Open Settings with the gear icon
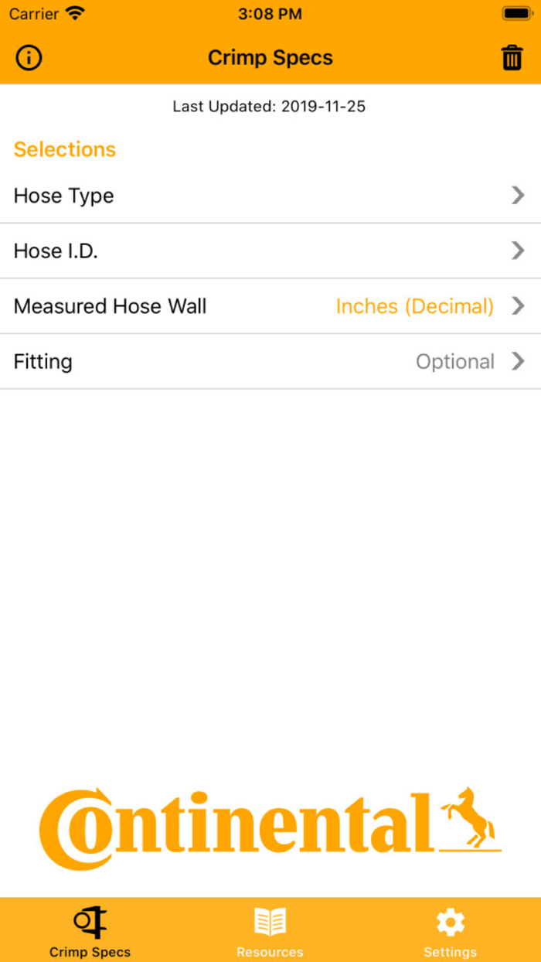The height and width of the screenshot is (962, 541). pos(450,920)
